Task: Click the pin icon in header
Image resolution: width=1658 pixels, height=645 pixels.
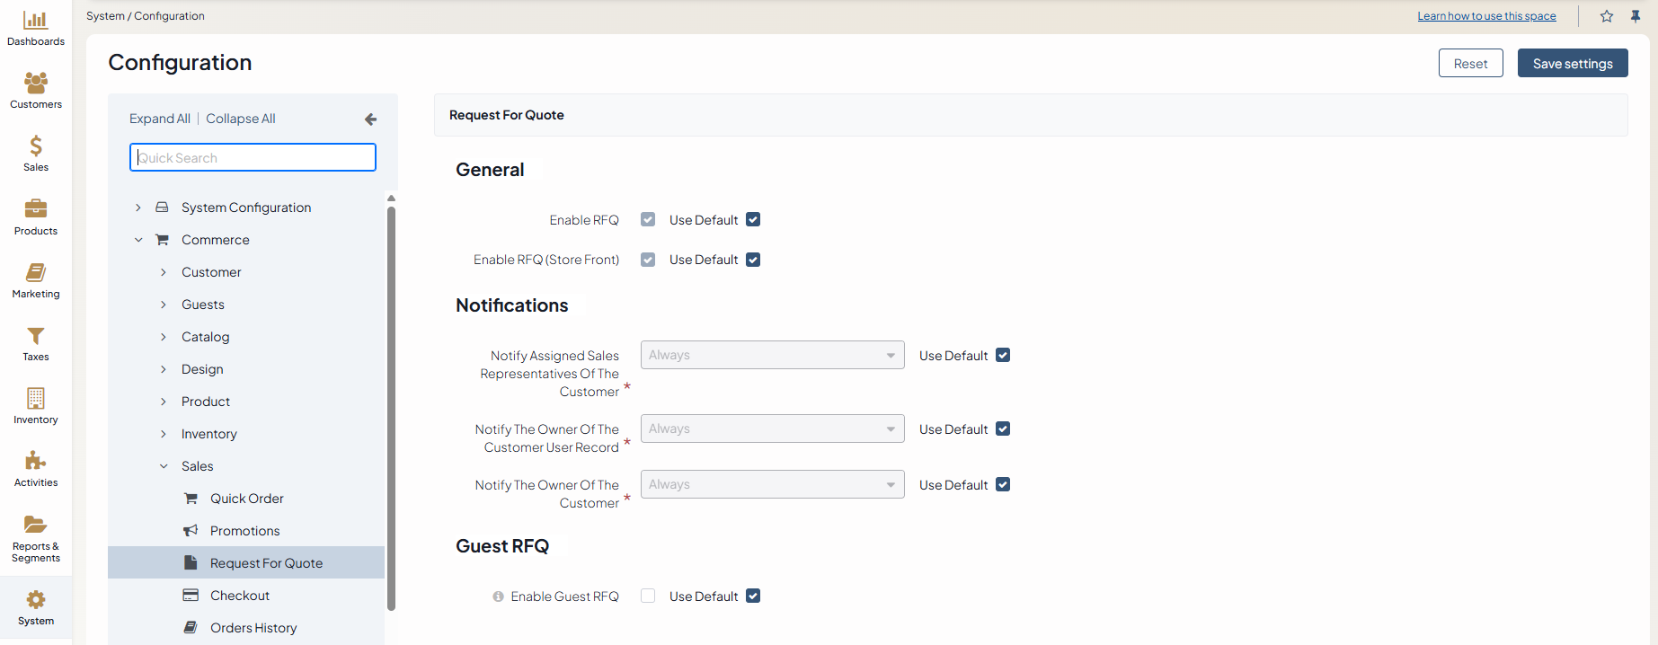Action: tap(1636, 16)
